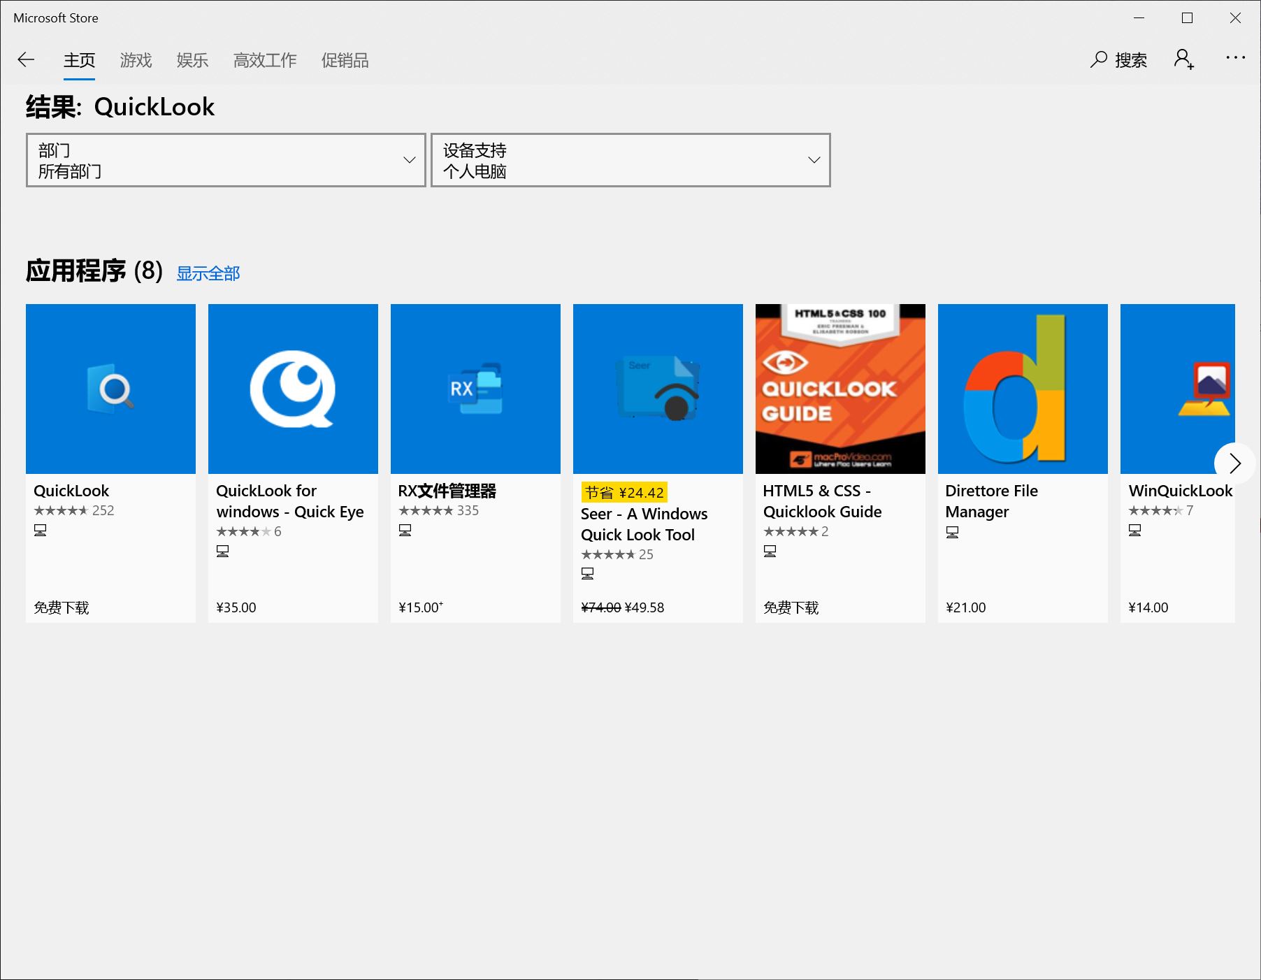Click Seer's 25 star rating
This screenshot has width=1261, height=980.
tap(617, 554)
